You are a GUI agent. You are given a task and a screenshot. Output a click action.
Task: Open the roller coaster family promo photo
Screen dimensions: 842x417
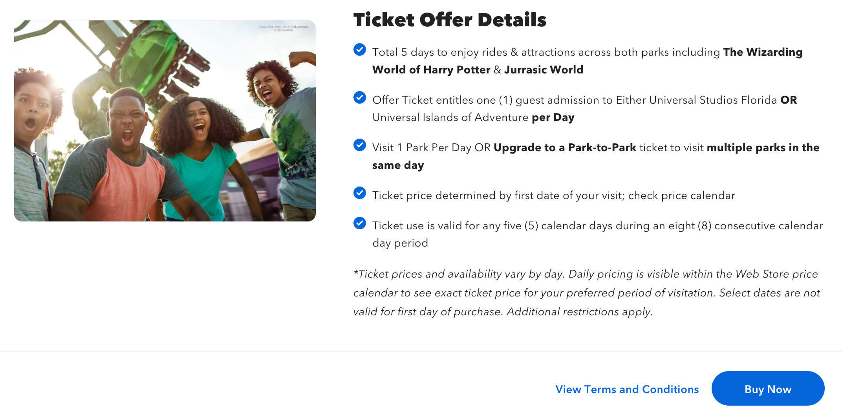point(165,121)
